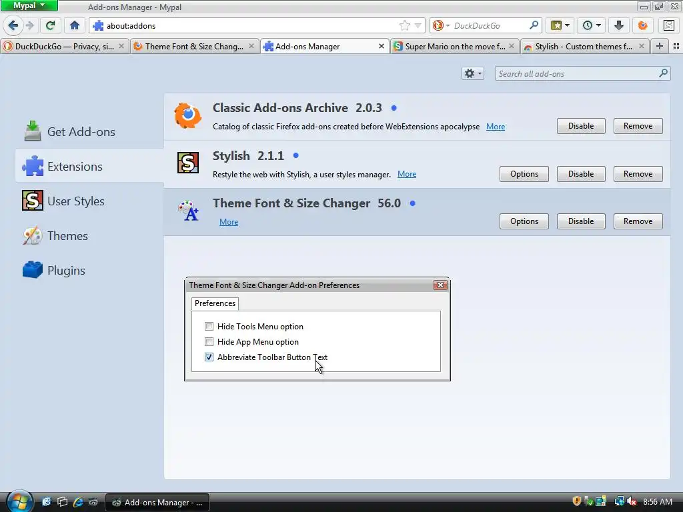Close the Add-ons Manager tab
The width and height of the screenshot is (683, 512).
click(381, 46)
